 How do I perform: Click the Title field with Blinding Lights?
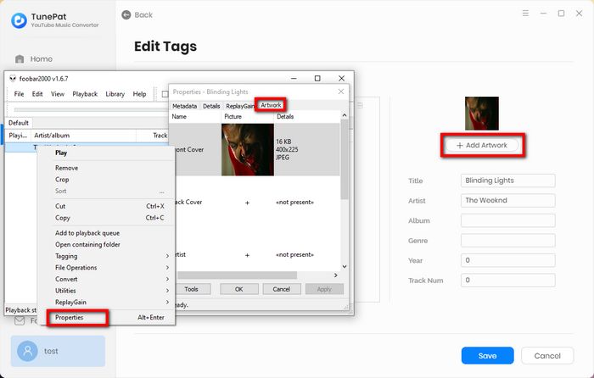pyautogui.click(x=507, y=181)
